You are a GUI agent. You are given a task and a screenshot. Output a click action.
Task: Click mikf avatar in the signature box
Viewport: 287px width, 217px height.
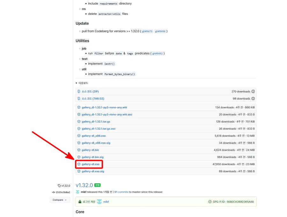[99, 202]
